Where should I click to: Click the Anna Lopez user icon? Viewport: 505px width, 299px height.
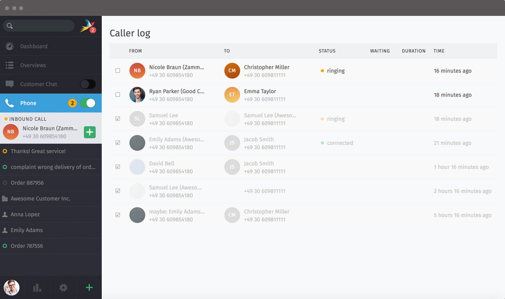click(5, 214)
